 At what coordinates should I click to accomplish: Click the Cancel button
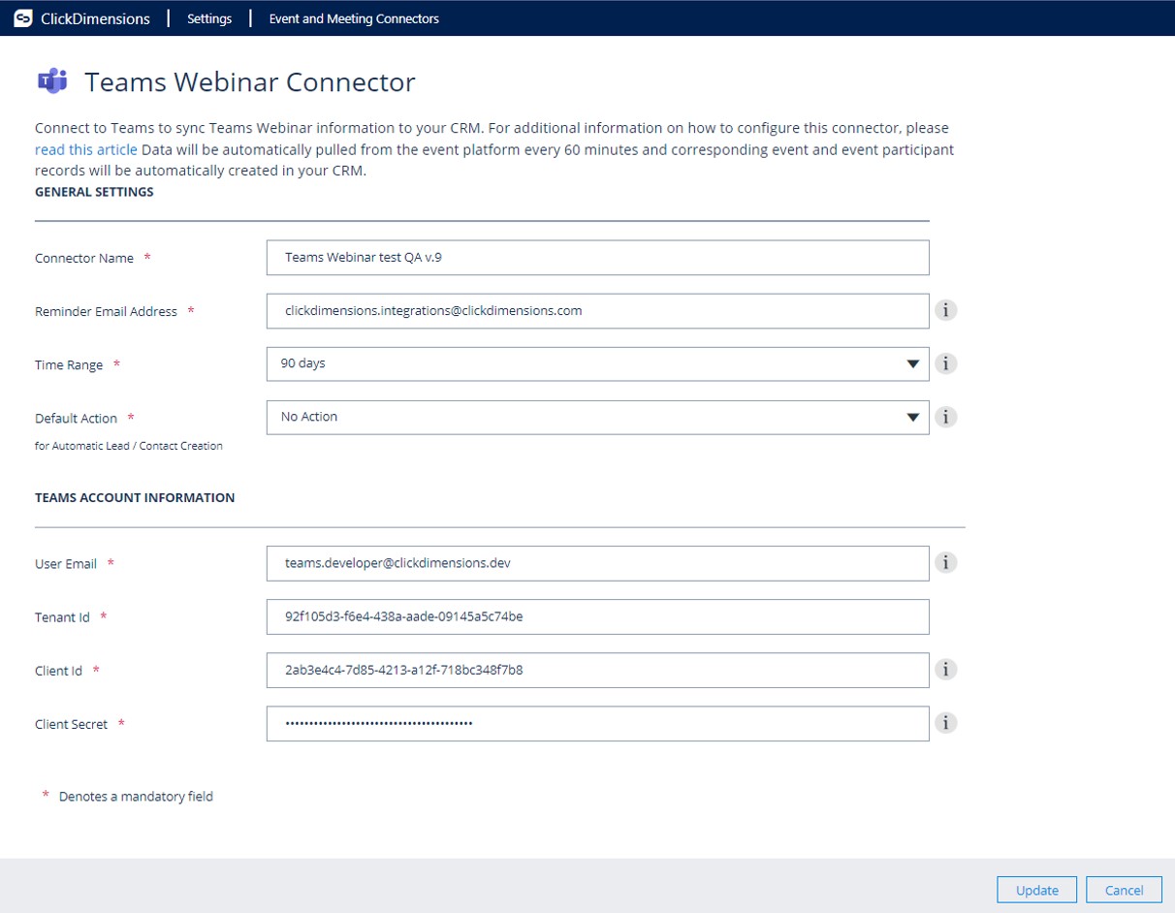point(1124,890)
